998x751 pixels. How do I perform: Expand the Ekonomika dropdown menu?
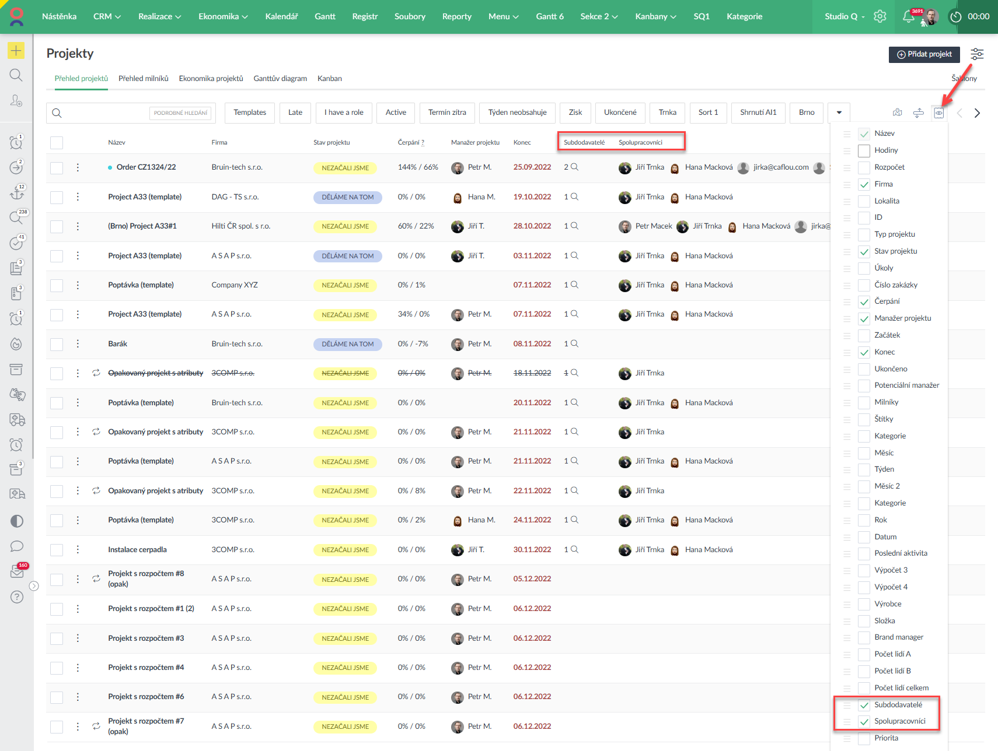pos(223,16)
